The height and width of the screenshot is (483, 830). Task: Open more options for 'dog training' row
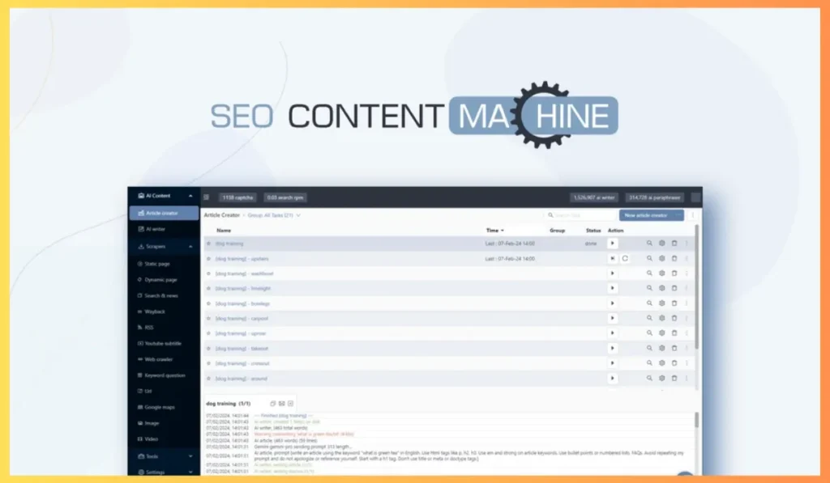(687, 243)
